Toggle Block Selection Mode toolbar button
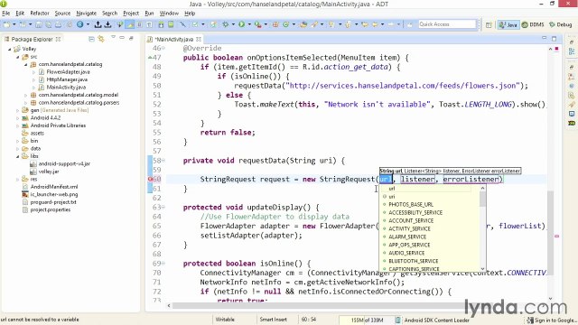Image resolution: width=578 pixels, height=325 pixels. [139, 24]
